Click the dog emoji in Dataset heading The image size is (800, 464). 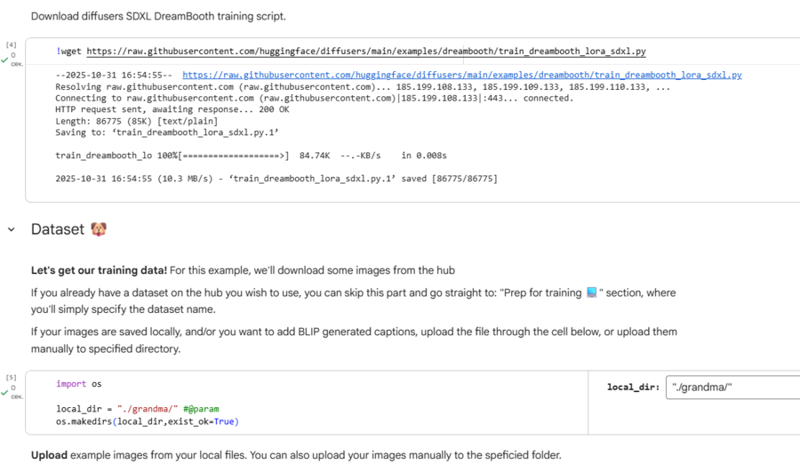(99, 229)
